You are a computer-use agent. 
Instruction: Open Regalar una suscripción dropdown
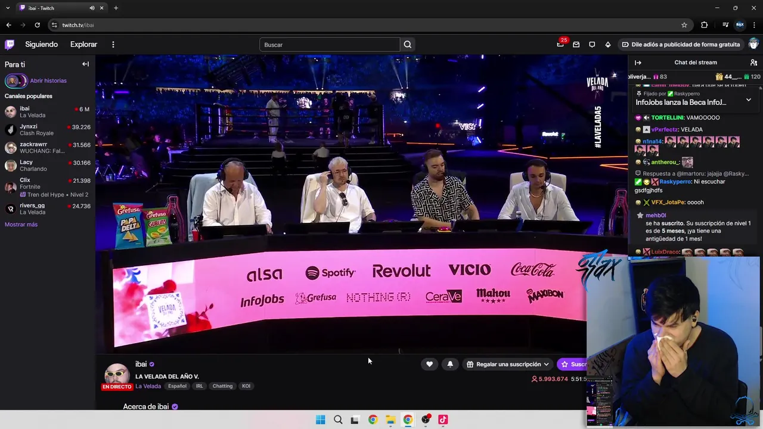tap(508, 364)
